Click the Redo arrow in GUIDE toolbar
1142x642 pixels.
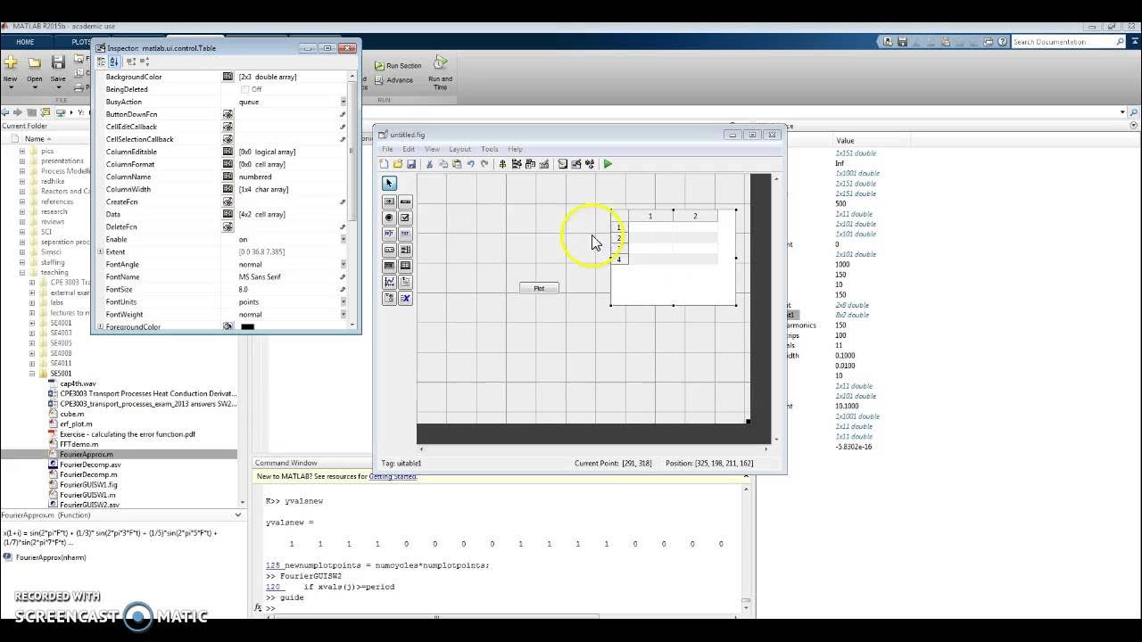pyautogui.click(x=484, y=164)
